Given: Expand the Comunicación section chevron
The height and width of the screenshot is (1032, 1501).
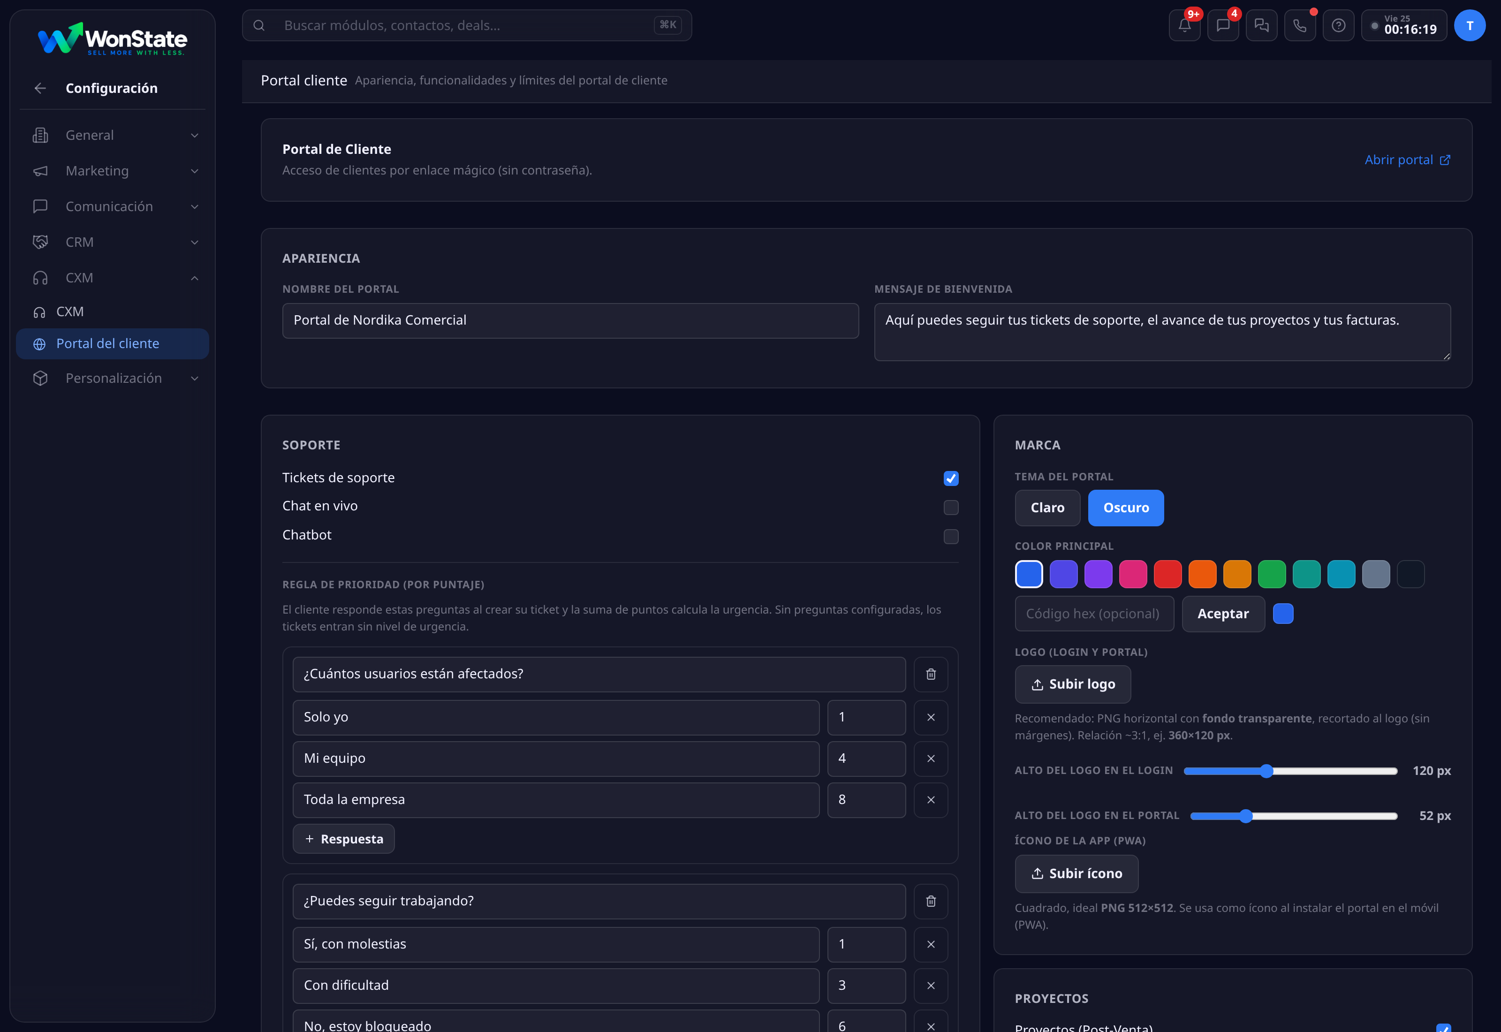Looking at the screenshot, I should click(x=195, y=206).
